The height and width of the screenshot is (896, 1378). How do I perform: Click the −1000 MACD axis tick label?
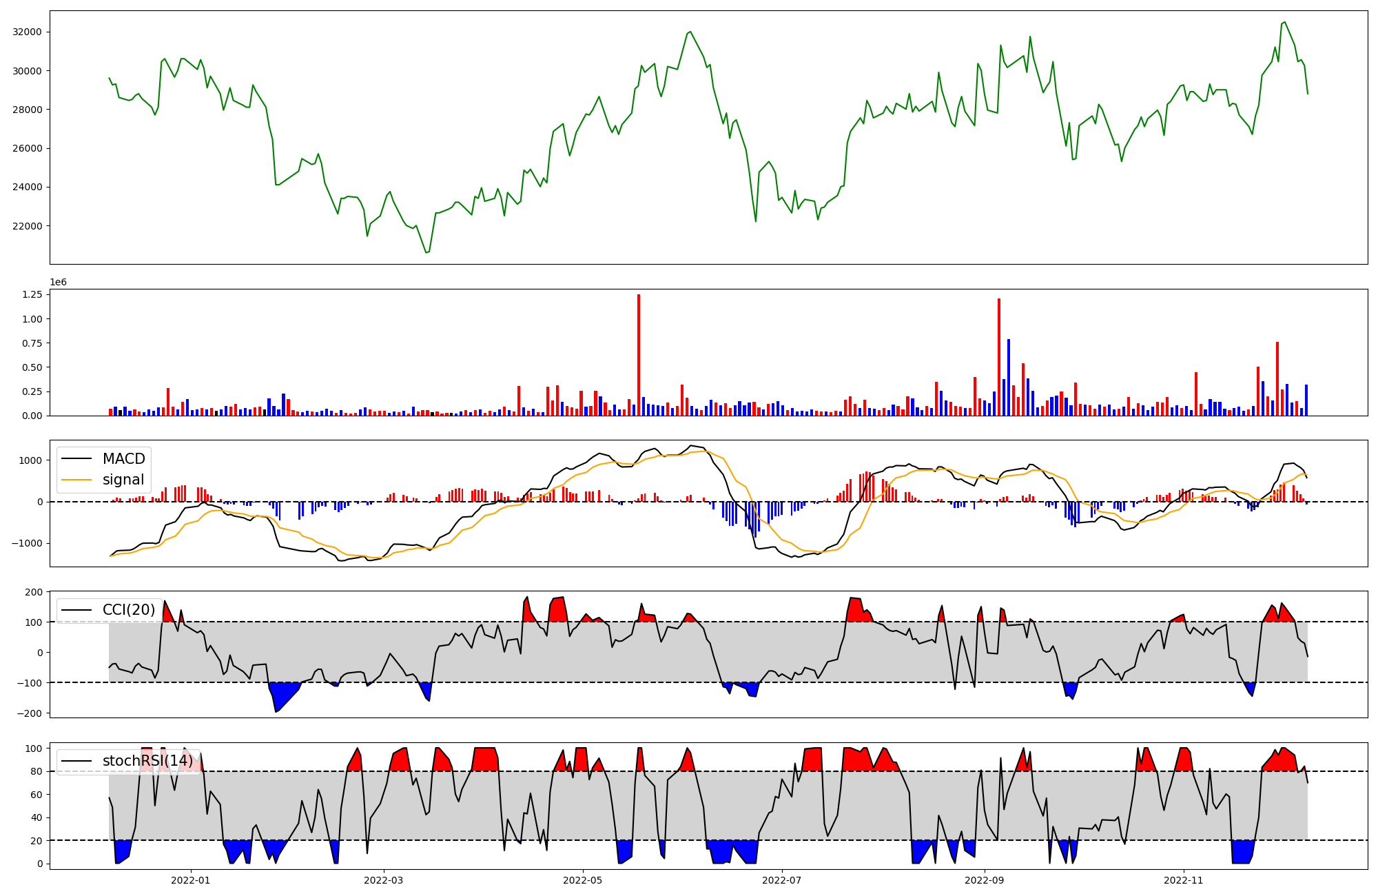(x=26, y=544)
